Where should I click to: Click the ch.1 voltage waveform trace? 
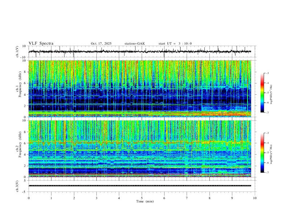pyautogui.click(x=140, y=52)
